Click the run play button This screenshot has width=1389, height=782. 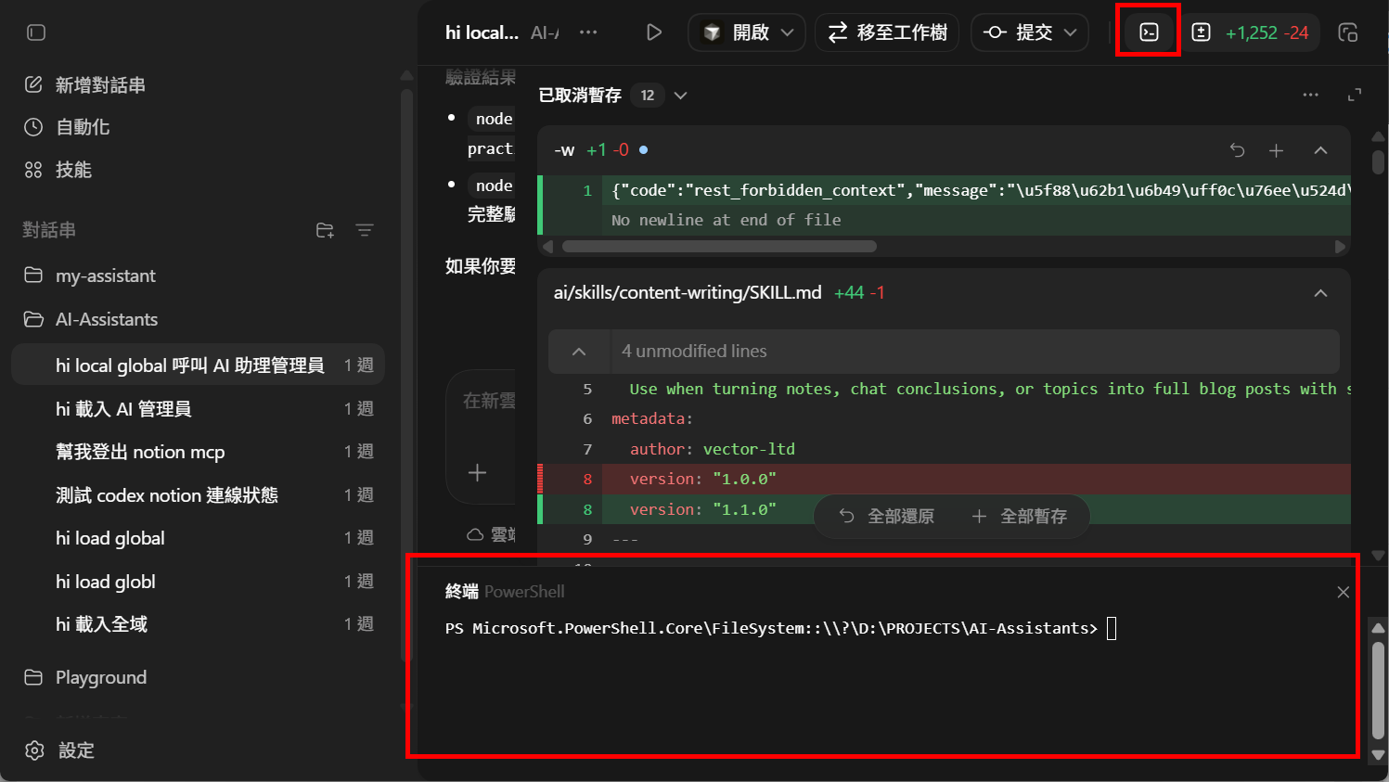(654, 32)
